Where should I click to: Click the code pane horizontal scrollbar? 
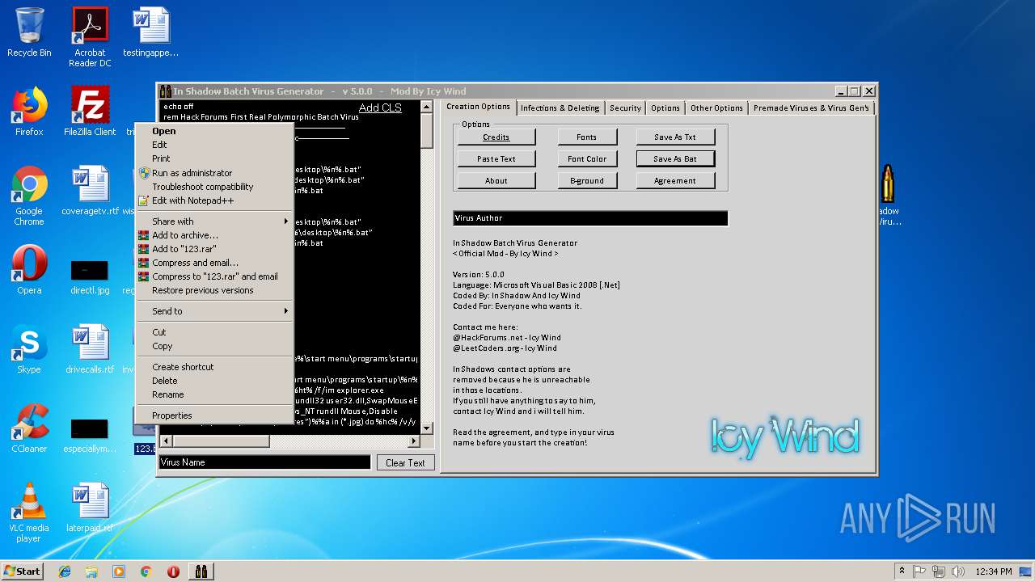point(289,441)
